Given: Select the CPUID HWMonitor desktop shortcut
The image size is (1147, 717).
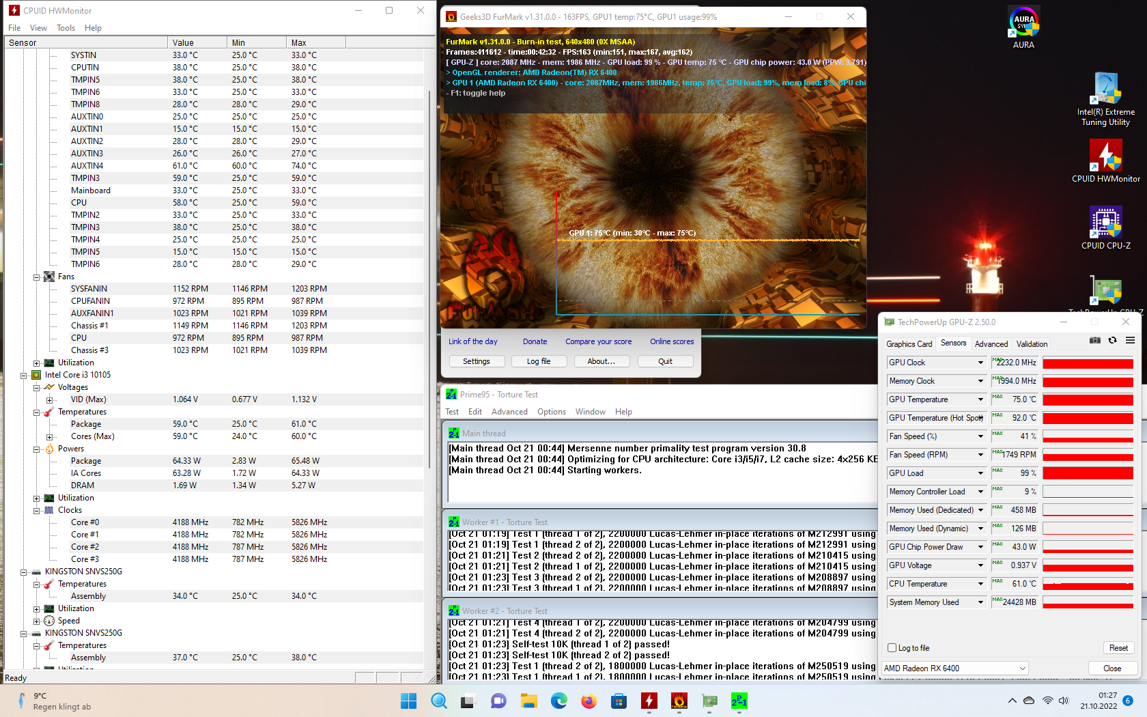Looking at the screenshot, I should coord(1105,161).
